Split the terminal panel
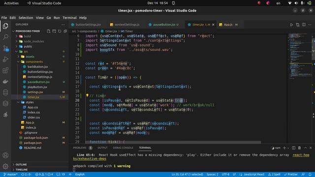The width and height of the screenshot is (315, 177). (x=293, y=148)
